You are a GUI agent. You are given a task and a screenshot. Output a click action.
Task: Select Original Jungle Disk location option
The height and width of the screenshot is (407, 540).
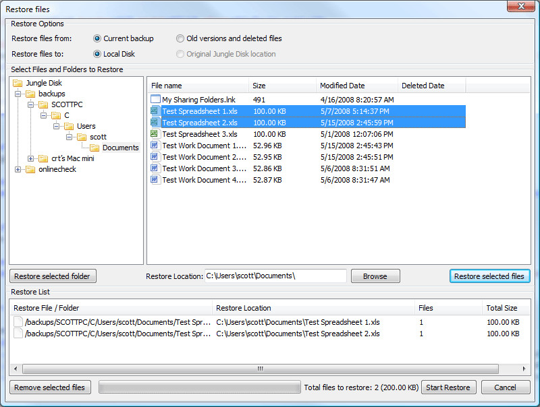pyautogui.click(x=180, y=54)
